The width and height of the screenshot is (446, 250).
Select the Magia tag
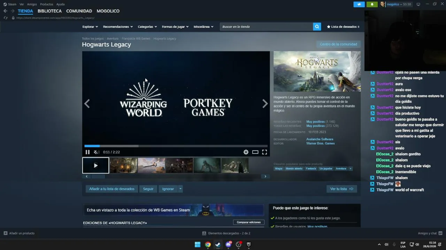tap(279, 168)
